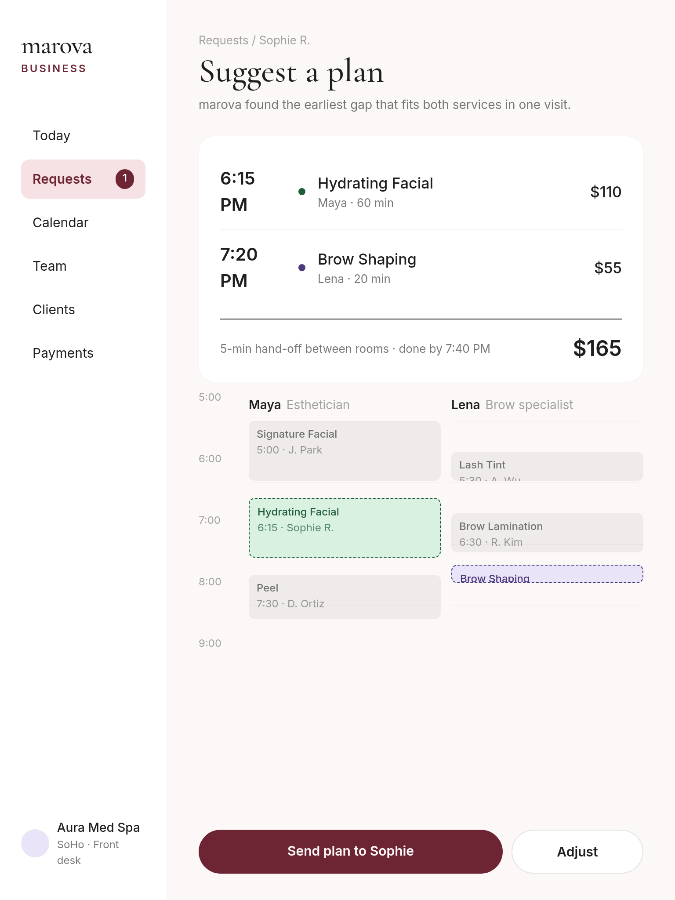Select the Hydrating Facial 6:15 PM plan row

421,192
